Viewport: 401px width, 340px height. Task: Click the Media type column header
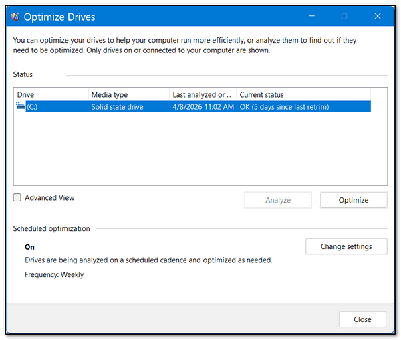pos(128,95)
